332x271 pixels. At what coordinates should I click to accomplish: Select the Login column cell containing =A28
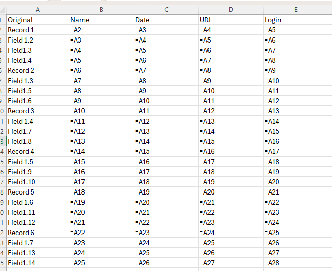pos(296,263)
